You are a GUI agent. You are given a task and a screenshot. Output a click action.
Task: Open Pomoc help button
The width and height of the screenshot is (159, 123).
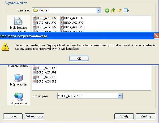[13, 116]
